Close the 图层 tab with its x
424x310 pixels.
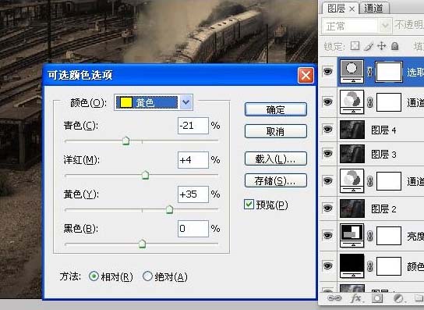tap(352, 9)
